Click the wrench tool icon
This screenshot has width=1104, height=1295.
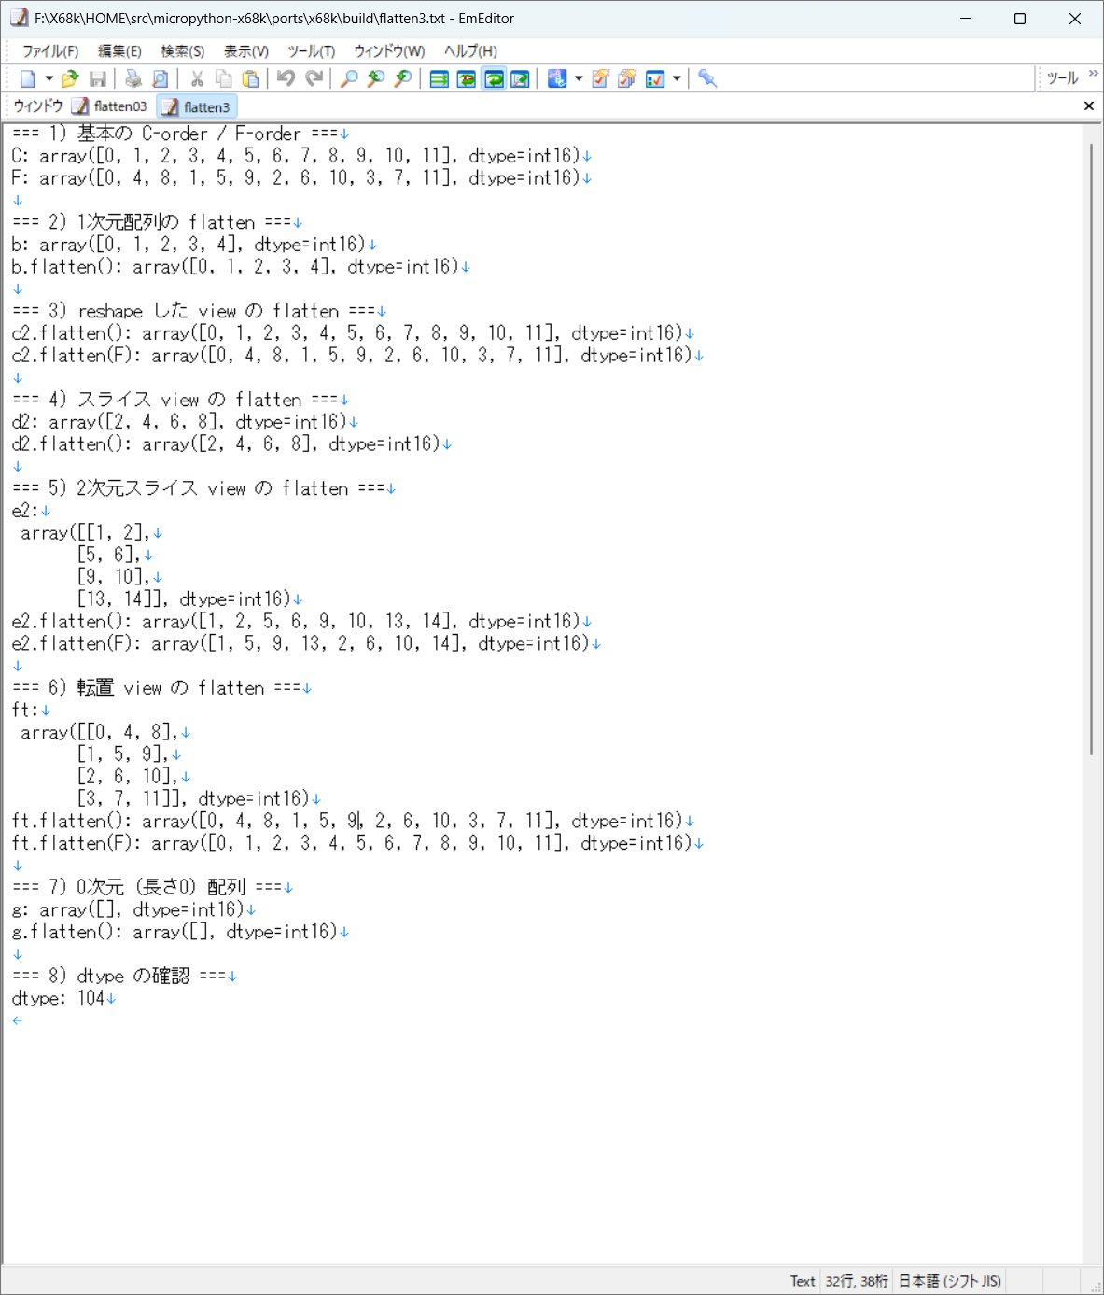point(707,79)
